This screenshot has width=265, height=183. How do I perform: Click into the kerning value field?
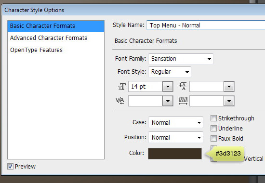click(146, 101)
